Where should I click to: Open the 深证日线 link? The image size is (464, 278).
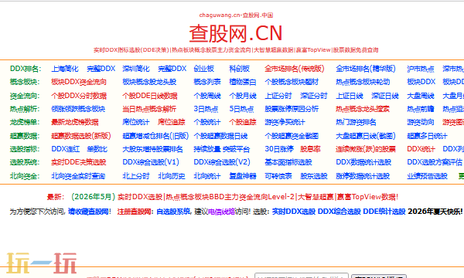[385, 96]
